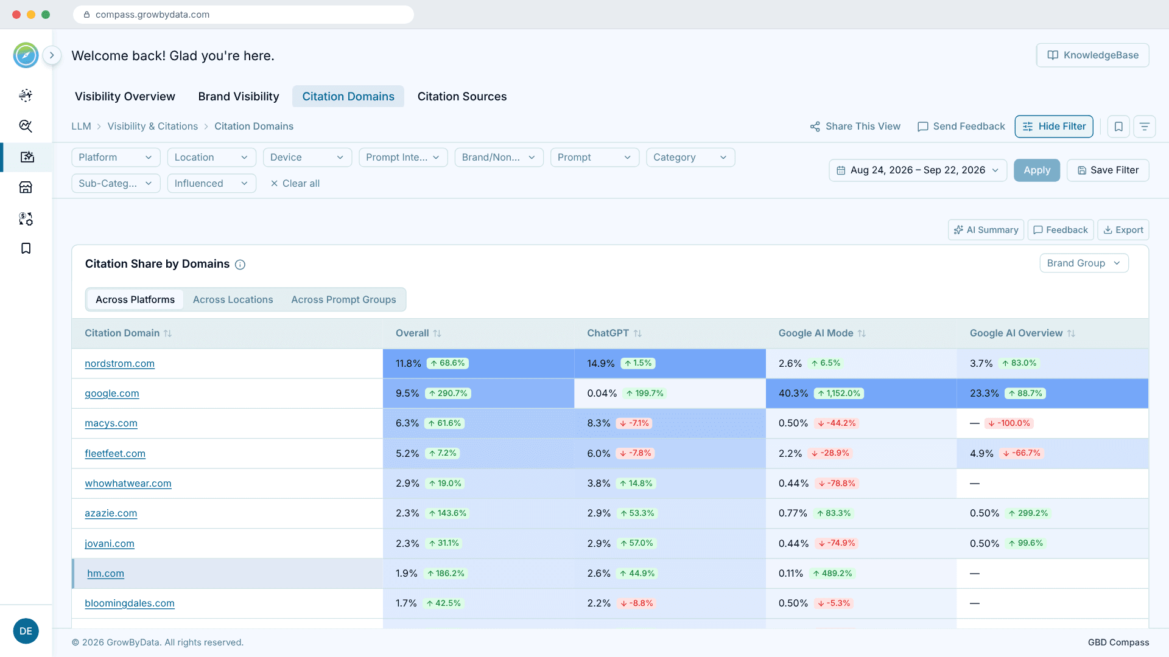Expand the Brand Group dropdown

point(1084,263)
